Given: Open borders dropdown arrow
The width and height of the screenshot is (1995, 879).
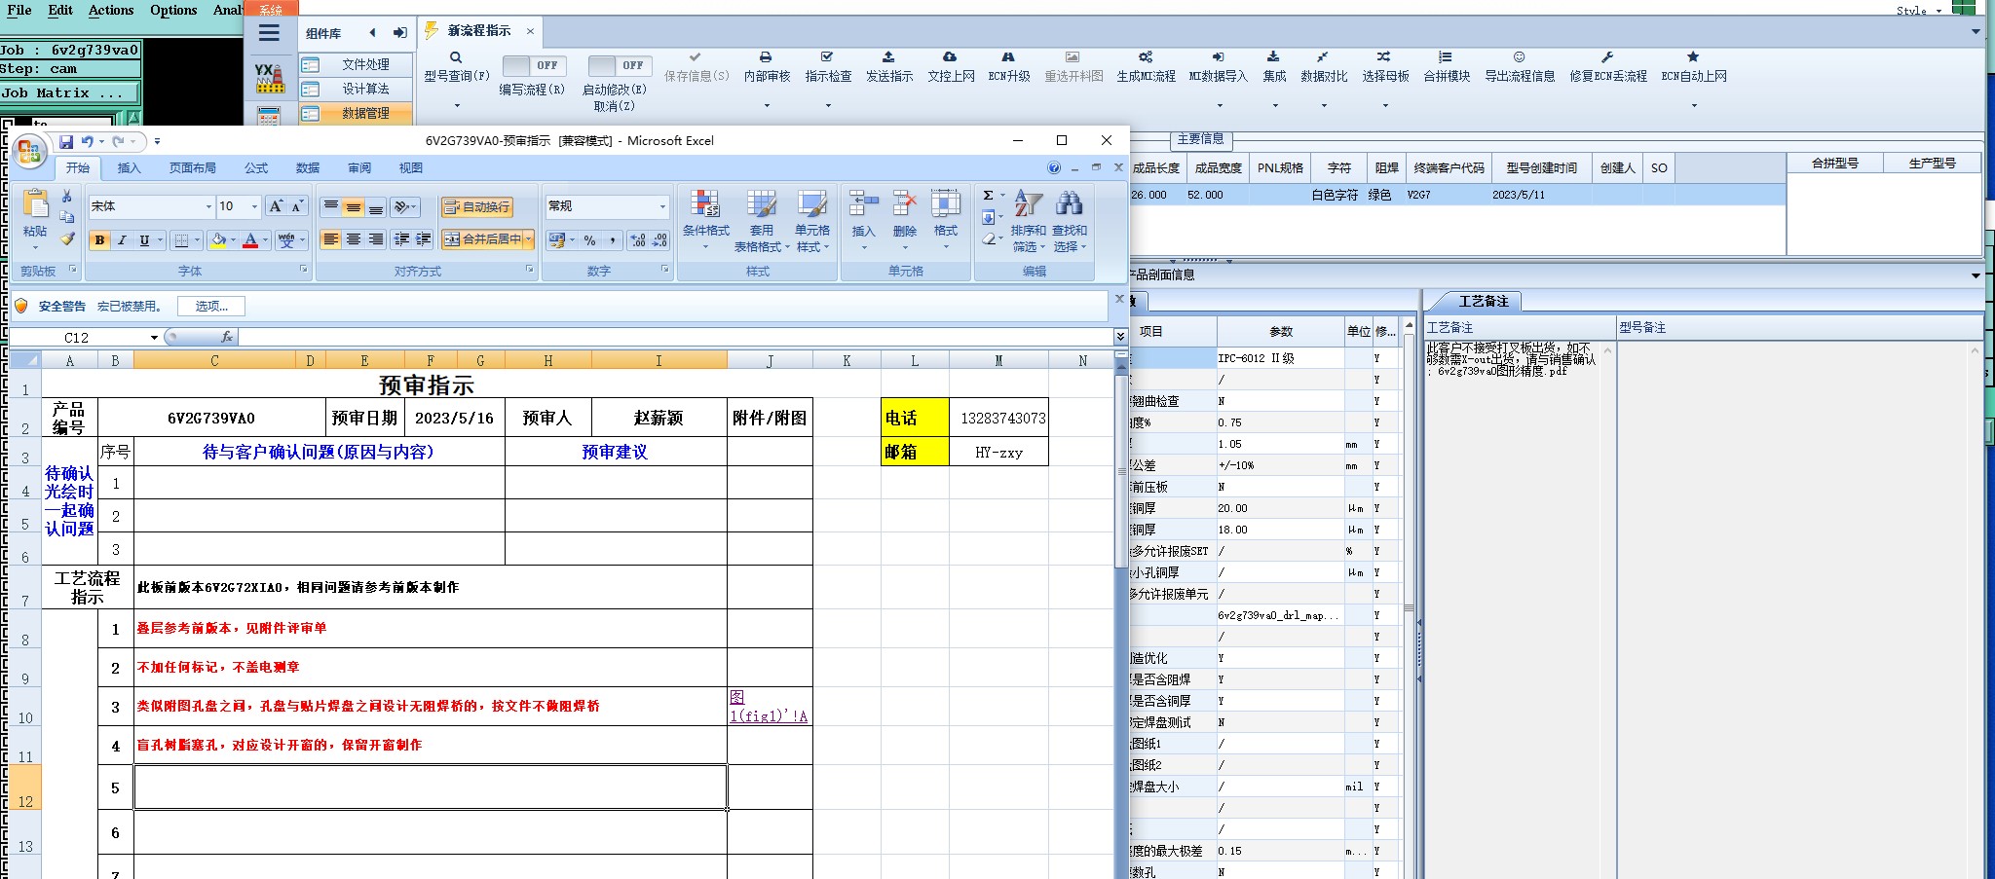Looking at the screenshot, I should point(198,240).
